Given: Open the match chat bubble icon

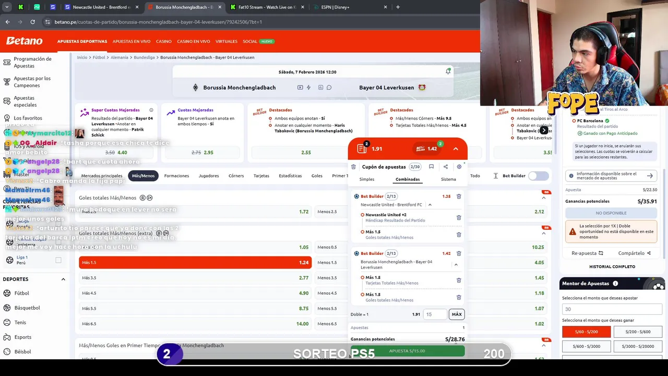Looking at the screenshot, I should (x=329, y=87).
